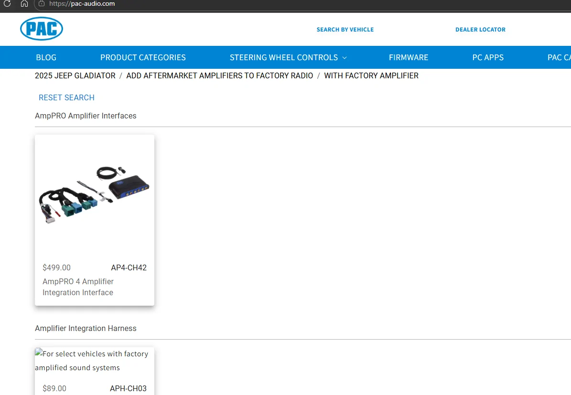Click the PAC logo
Image resolution: width=571 pixels, height=395 pixels.
click(42, 29)
